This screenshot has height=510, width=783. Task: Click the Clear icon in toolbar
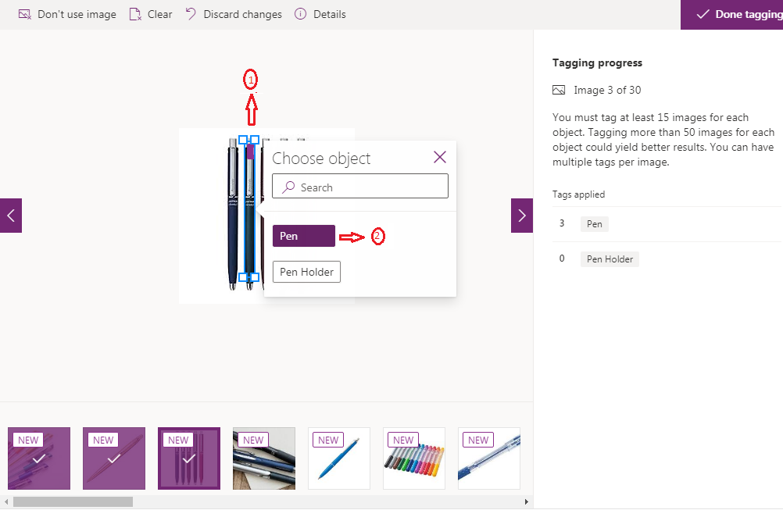click(135, 15)
